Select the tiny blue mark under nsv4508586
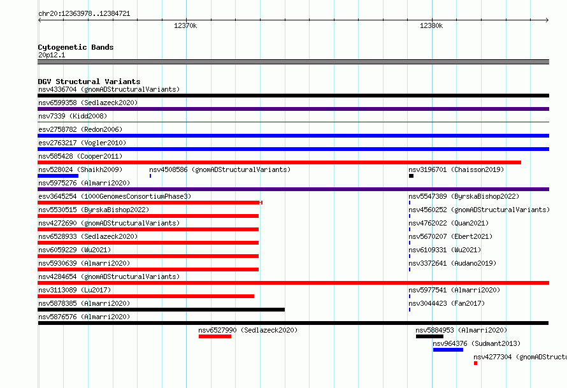Viewport: 567px width, 388px height. tap(150, 176)
